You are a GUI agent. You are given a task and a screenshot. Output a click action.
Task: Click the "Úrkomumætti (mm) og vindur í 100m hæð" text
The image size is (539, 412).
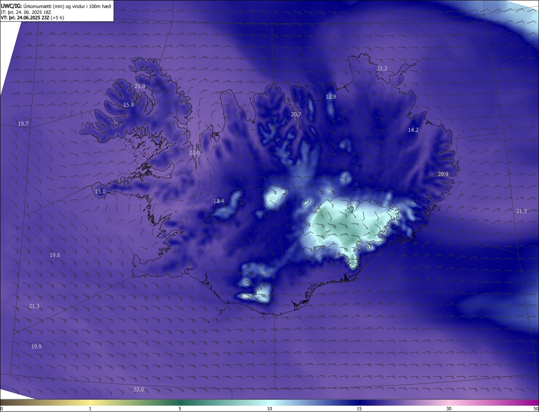tap(67, 6)
